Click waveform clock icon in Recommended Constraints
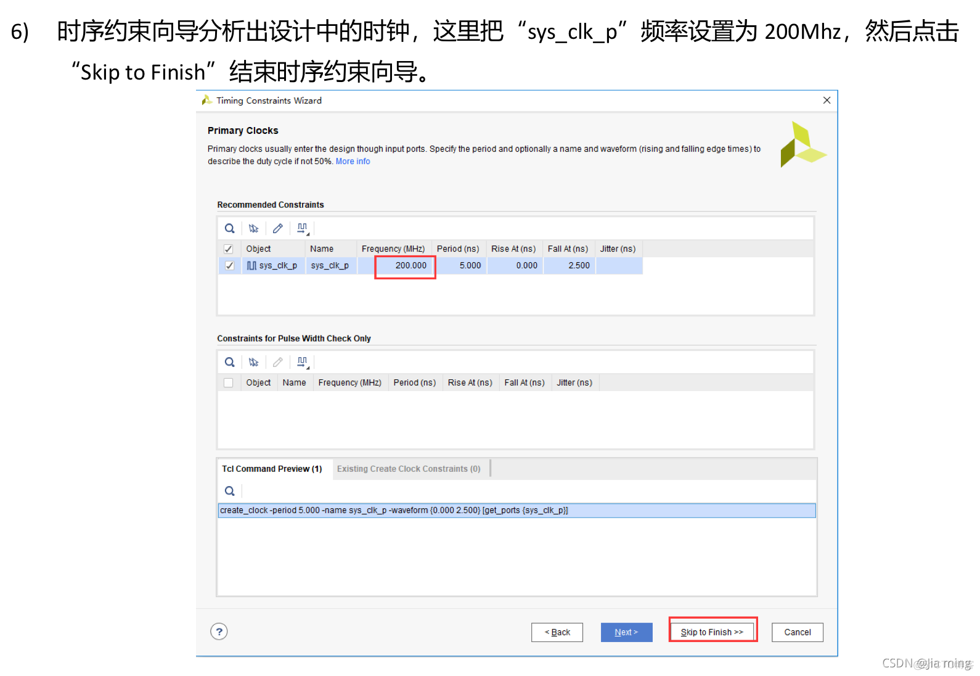980x676 pixels. point(303,229)
